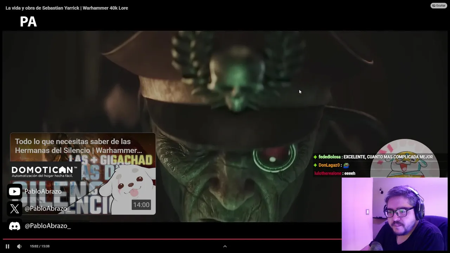This screenshot has height=253, width=450.
Task: Hide the overlay with the Ocultar button
Action: (x=438, y=6)
